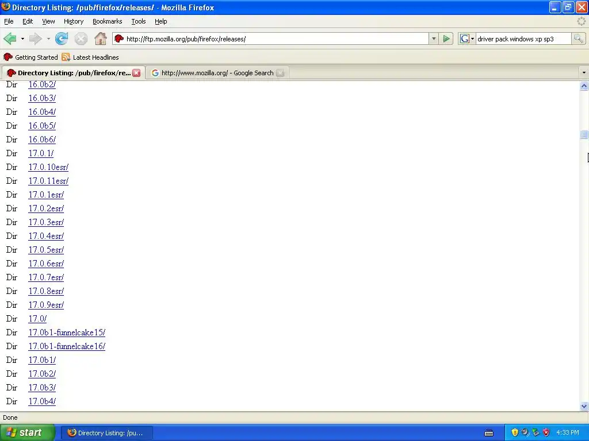Click the search box containing driver pack text
589x441 pixels.
[x=523, y=38]
